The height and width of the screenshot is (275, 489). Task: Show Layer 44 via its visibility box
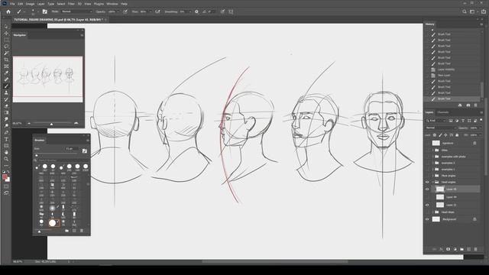coord(427,197)
